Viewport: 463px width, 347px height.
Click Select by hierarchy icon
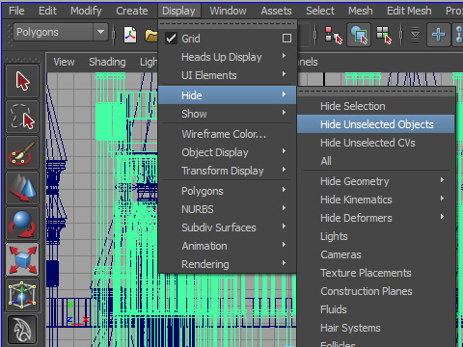pos(334,35)
